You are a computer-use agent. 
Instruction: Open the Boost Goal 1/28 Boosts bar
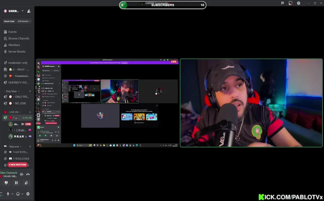[17, 21]
